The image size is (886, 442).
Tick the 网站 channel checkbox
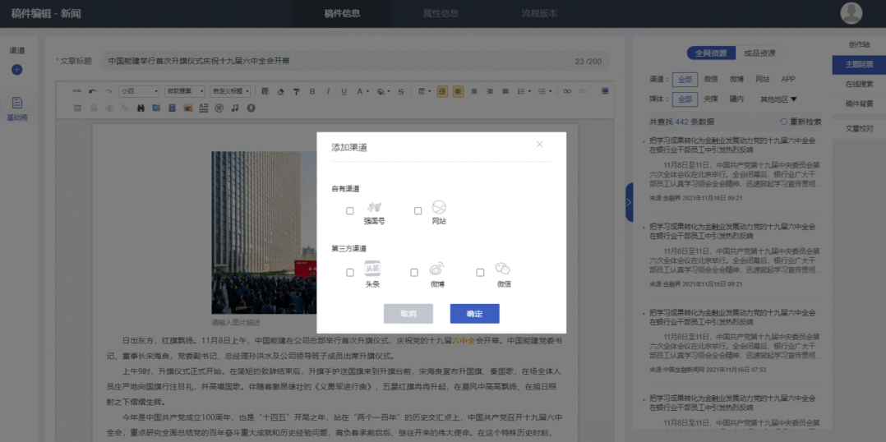pos(418,211)
